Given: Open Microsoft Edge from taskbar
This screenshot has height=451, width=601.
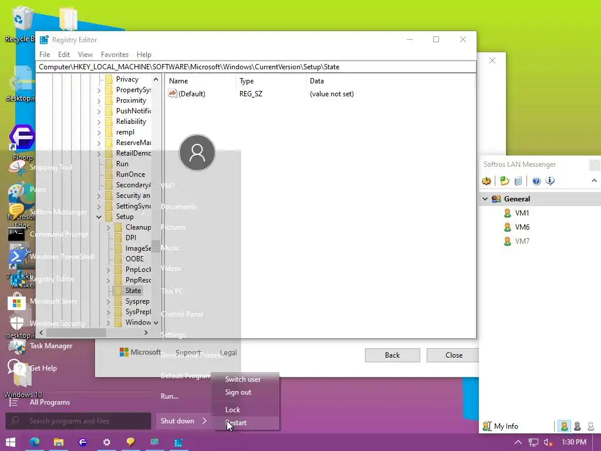Looking at the screenshot, I should [x=35, y=442].
